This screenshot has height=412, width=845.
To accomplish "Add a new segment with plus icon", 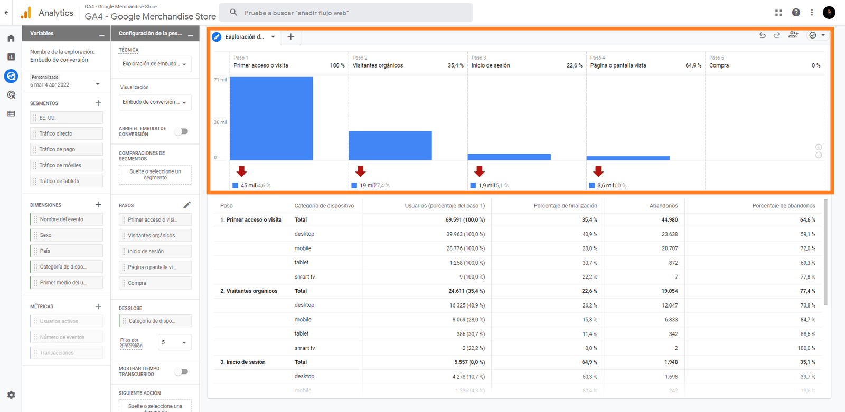I will click(98, 103).
